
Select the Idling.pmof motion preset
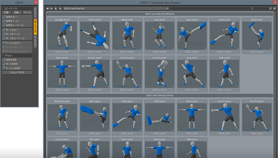[127, 36]
